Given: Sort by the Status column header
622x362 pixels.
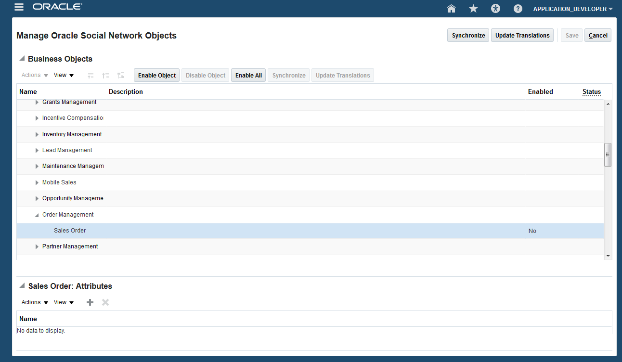Looking at the screenshot, I should click(x=591, y=92).
